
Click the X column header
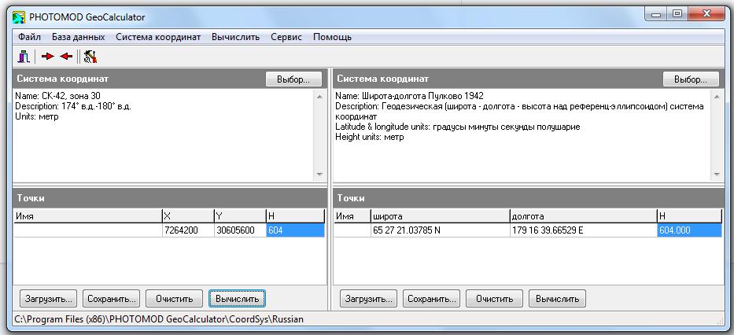coord(188,216)
